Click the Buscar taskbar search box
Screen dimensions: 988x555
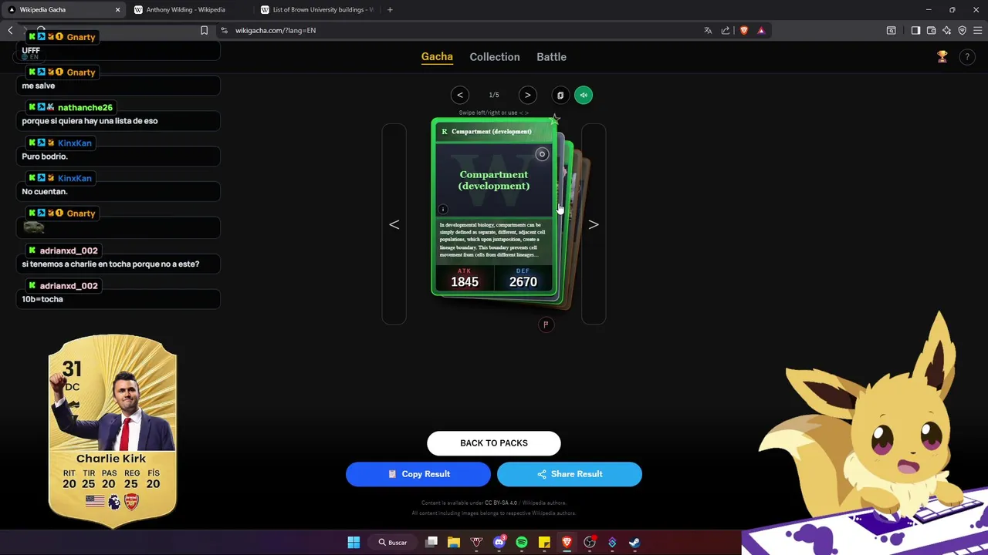coord(393,542)
